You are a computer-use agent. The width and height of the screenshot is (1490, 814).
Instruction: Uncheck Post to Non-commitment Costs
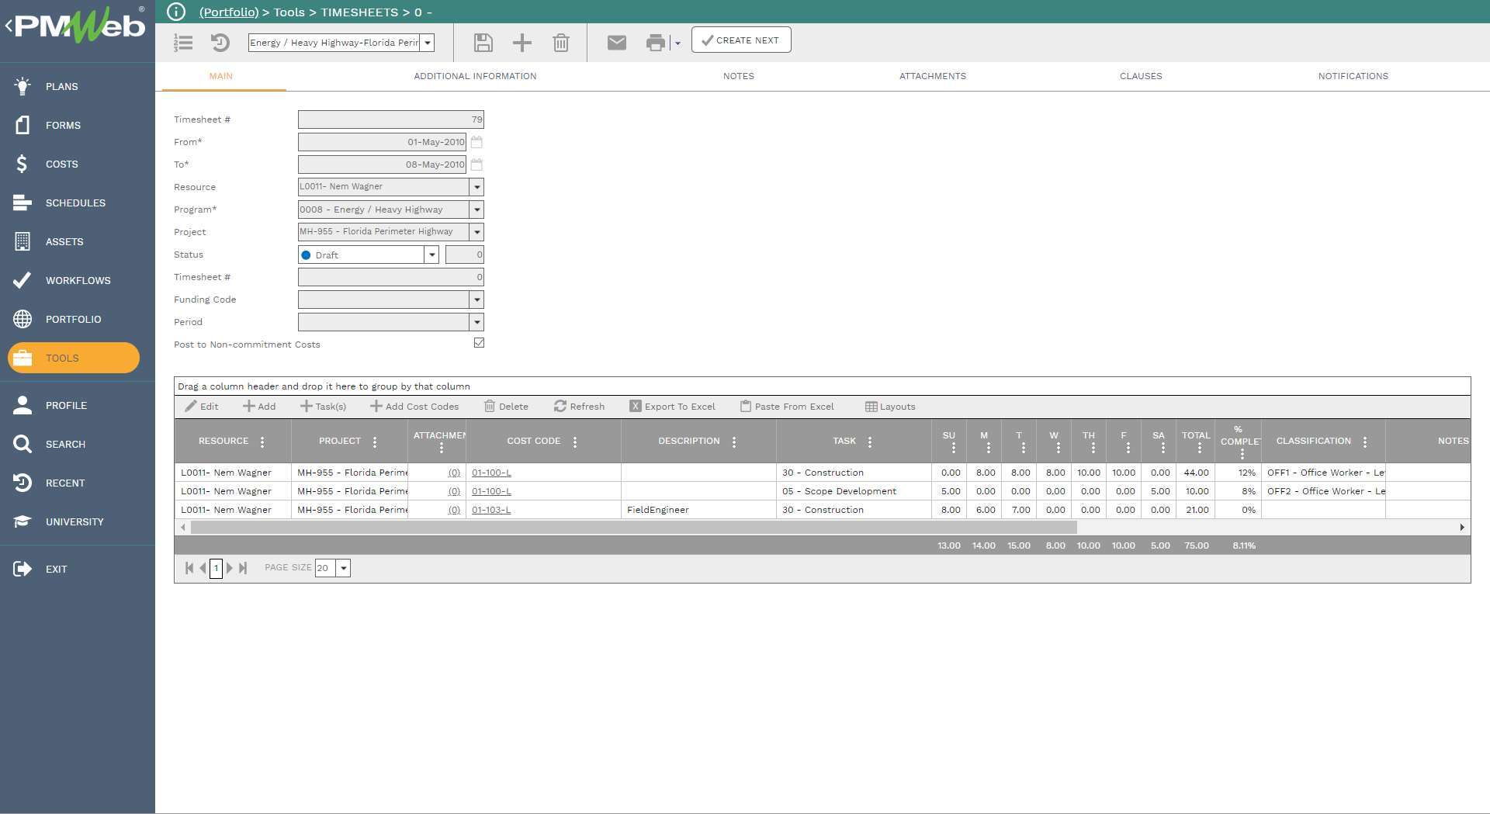click(x=479, y=342)
